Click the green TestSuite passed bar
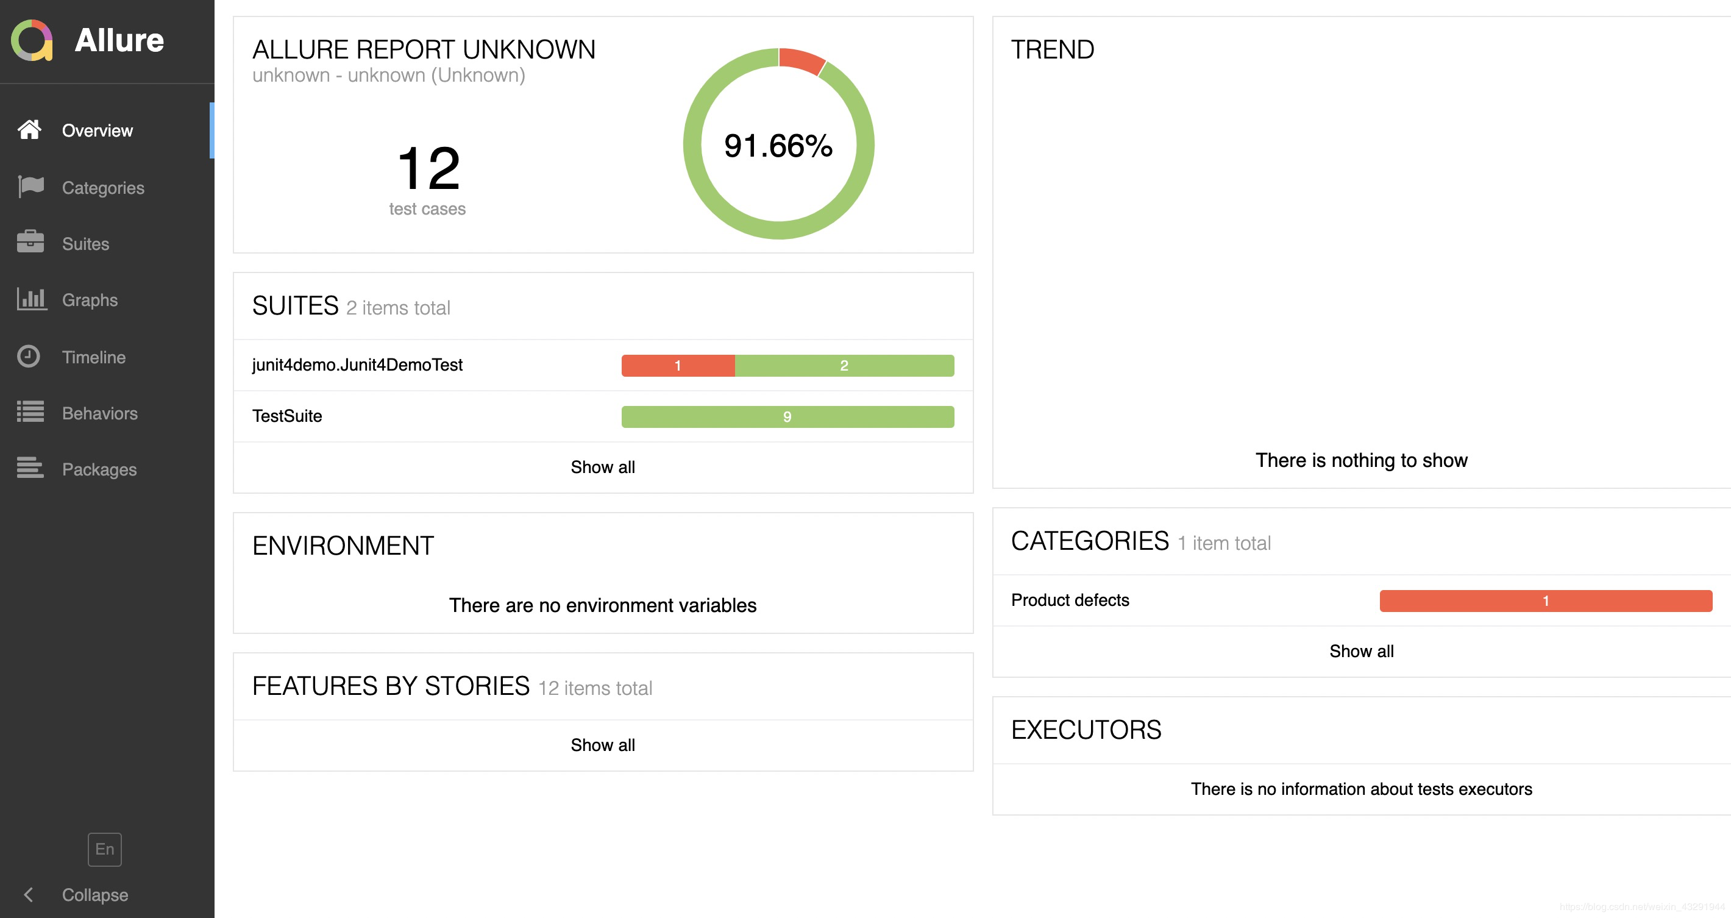This screenshot has height=918, width=1731. (787, 417)
